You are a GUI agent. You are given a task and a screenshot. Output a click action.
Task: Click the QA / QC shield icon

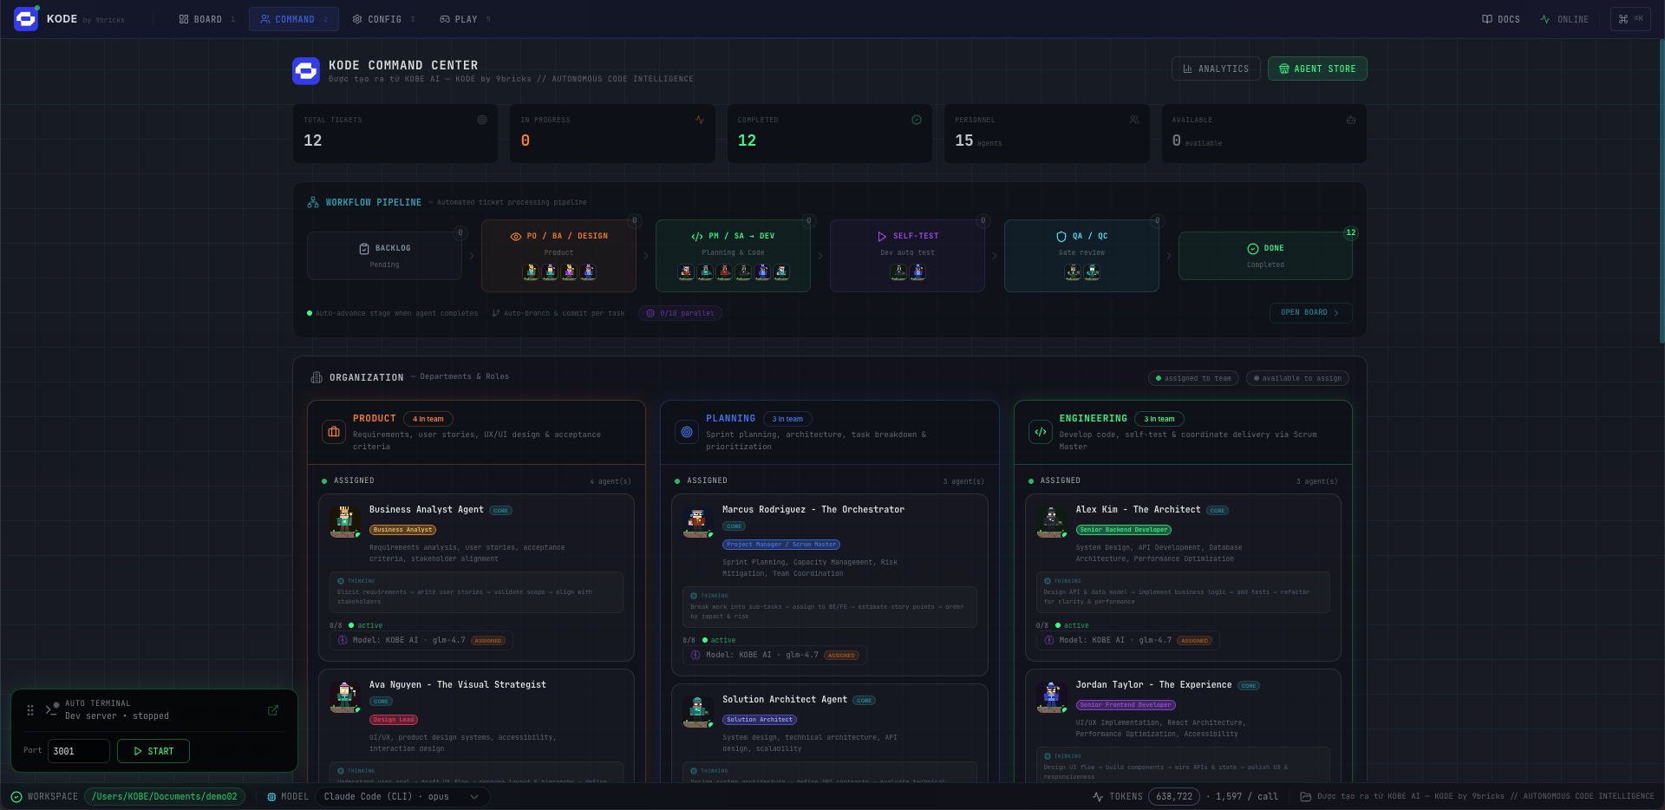point(1060,235)
